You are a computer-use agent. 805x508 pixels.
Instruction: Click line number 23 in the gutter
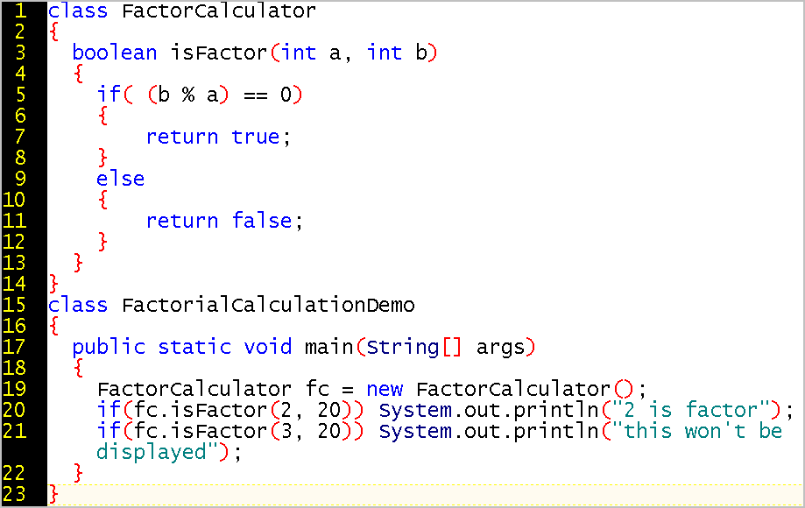click(x=14, y=494)
